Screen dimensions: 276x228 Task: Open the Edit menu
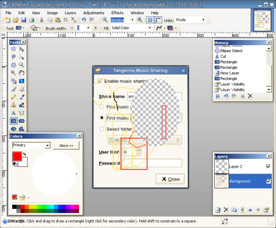pos(22,13)
